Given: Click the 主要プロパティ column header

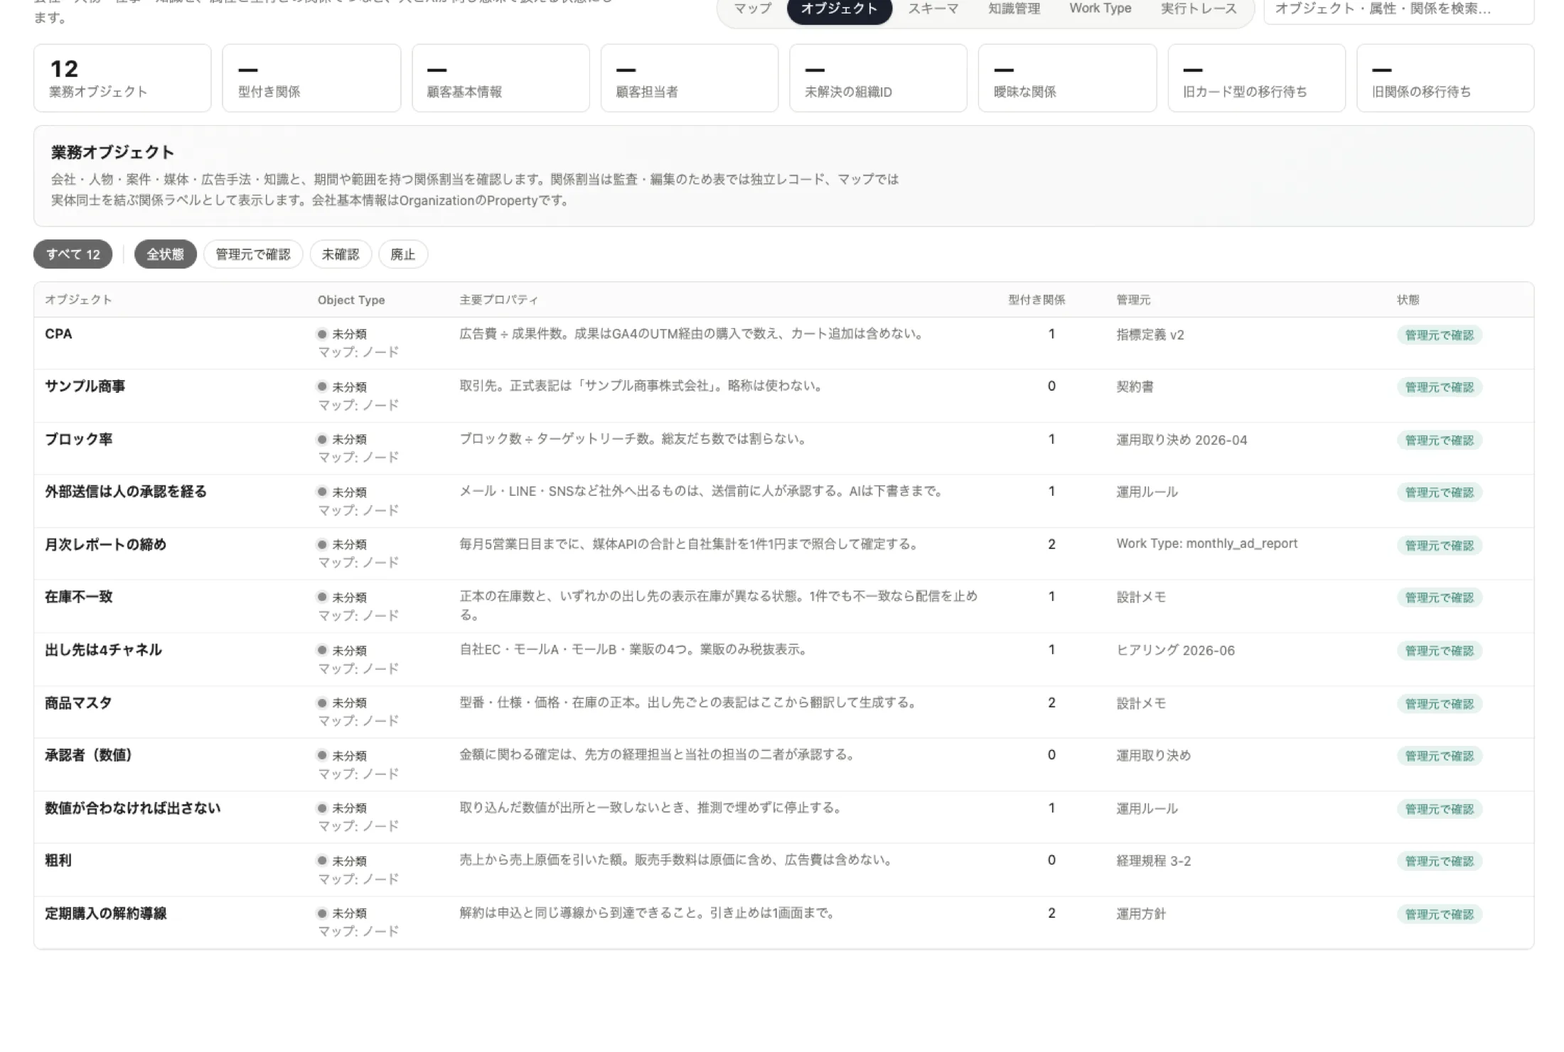Looking at the screenshot, I should point(498,300).
